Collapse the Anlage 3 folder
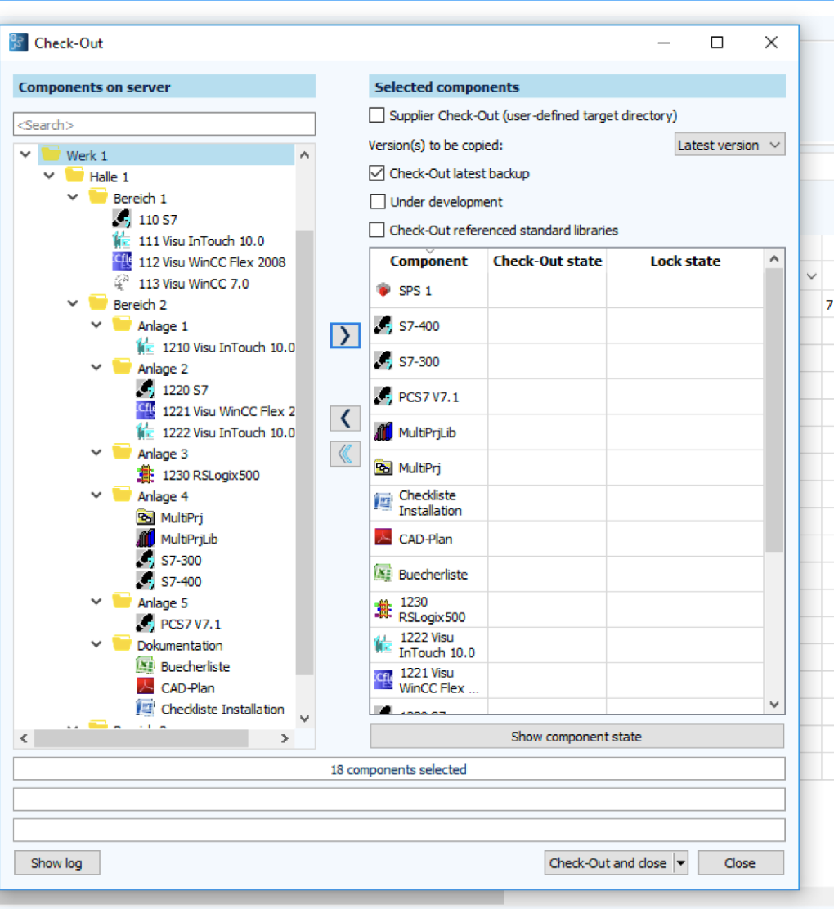This screenshot has width=834, height=909. pyautogui.click(x=96, y=453)
